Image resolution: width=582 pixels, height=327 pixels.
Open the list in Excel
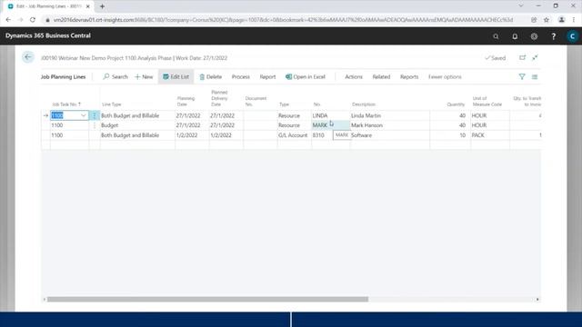click(x=306, y=76)
